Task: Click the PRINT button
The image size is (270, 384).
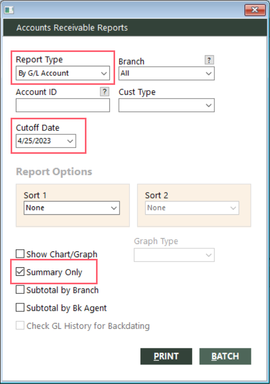Action: point(166,356)
